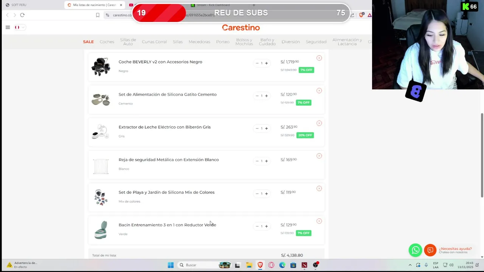This screenshot has height=272, width=484.
Task: Decrease quantity of Reja de seguridad
Action: (x=257, y=161)
